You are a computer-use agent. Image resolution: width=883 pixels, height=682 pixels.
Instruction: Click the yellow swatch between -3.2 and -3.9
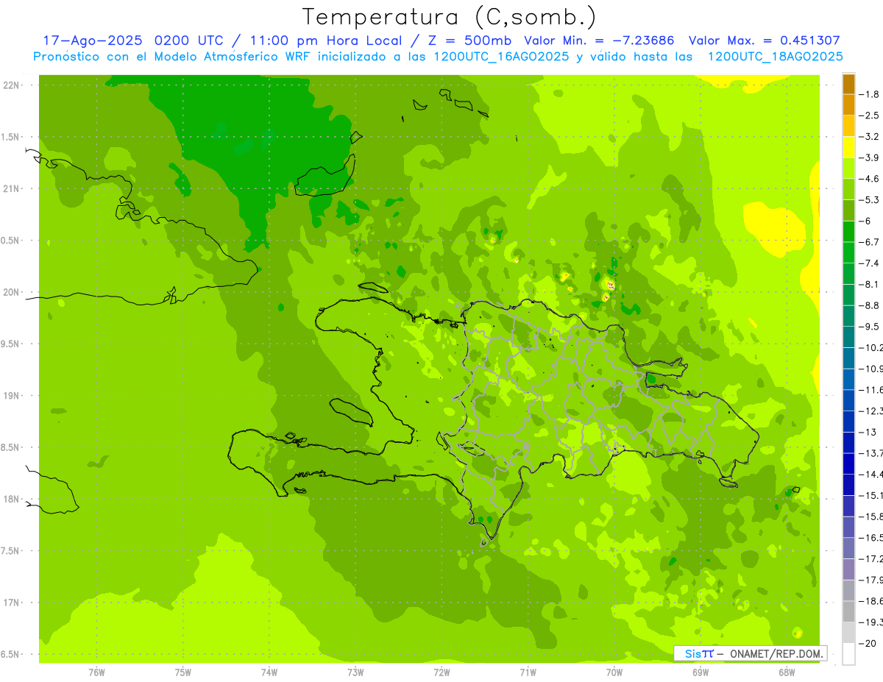pos(848,147)
